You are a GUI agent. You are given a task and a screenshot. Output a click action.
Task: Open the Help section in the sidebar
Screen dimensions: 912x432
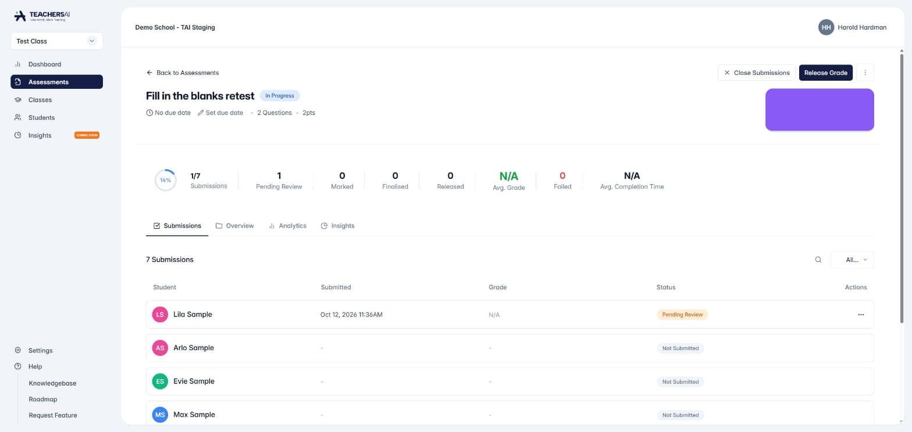[56, 366]
